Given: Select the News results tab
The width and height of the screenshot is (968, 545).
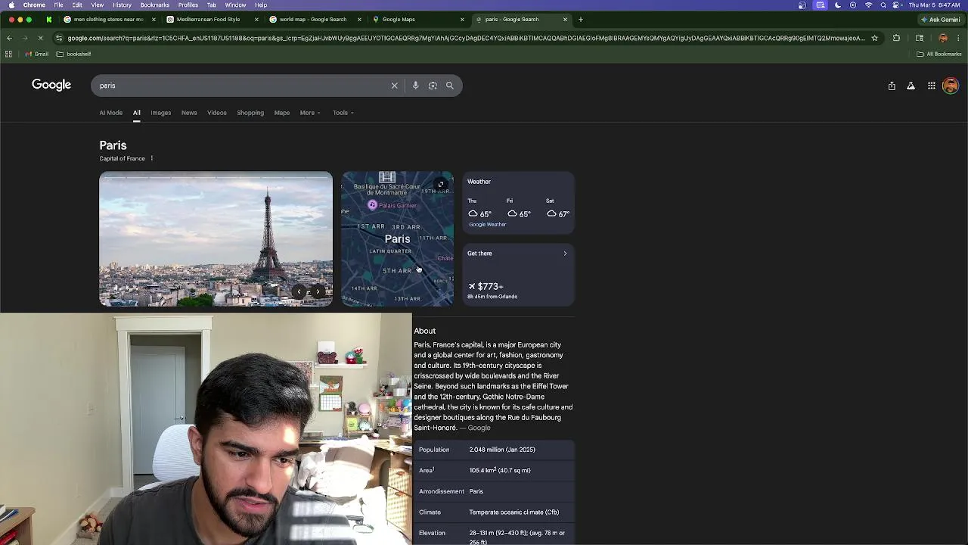Looking at the screenshot, I should click(x=189, y=113).
